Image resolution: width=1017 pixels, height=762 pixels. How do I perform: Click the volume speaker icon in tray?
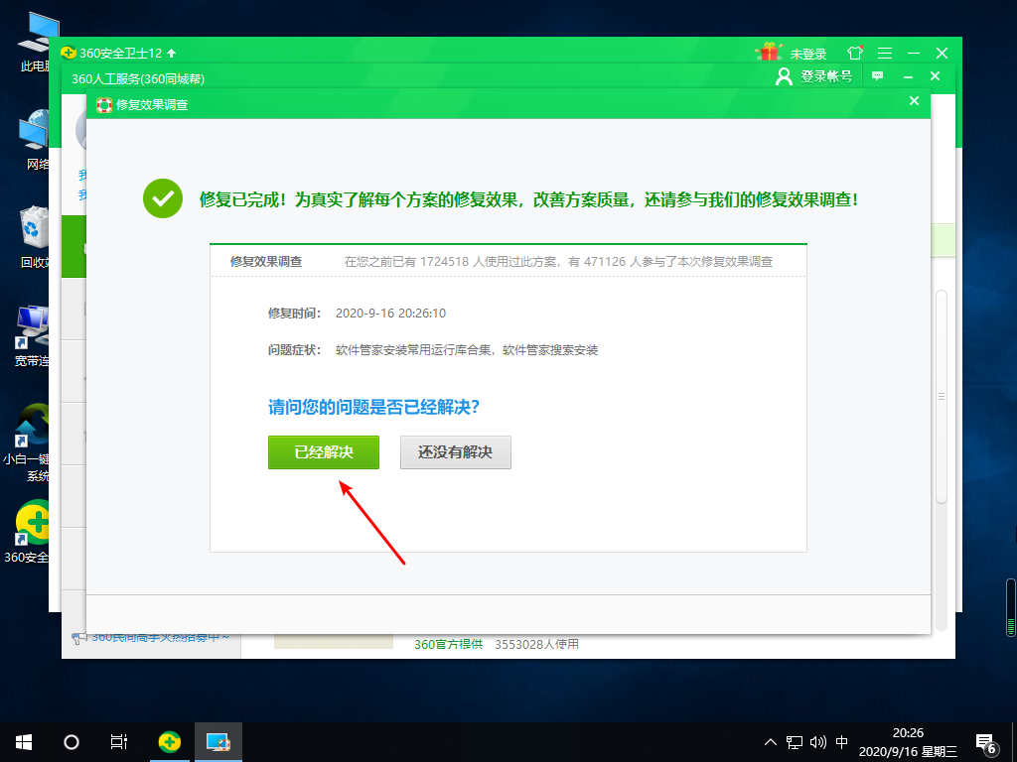click(x=817, y=742)
